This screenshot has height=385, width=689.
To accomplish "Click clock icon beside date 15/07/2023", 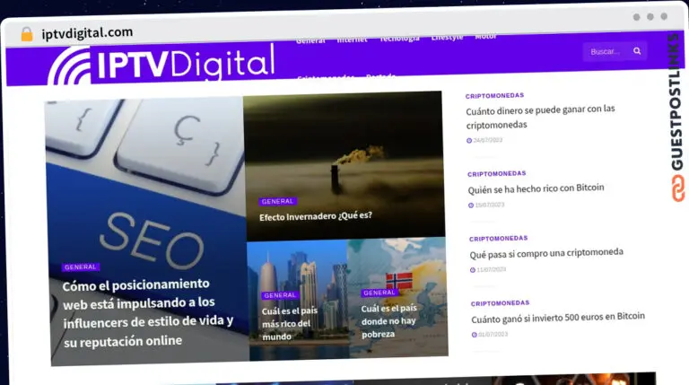I will coord(471,206).
